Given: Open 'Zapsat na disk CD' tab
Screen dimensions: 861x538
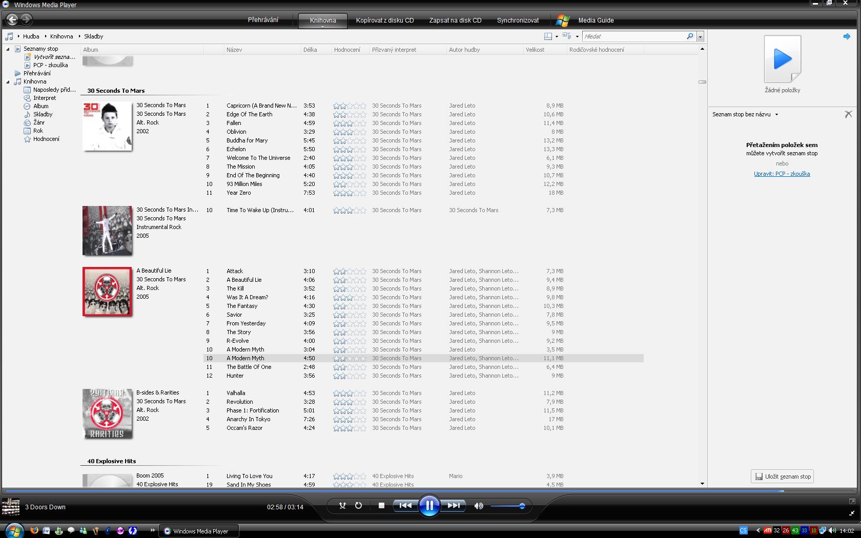Looking at the screenshot, I should (x=455, y=20).
